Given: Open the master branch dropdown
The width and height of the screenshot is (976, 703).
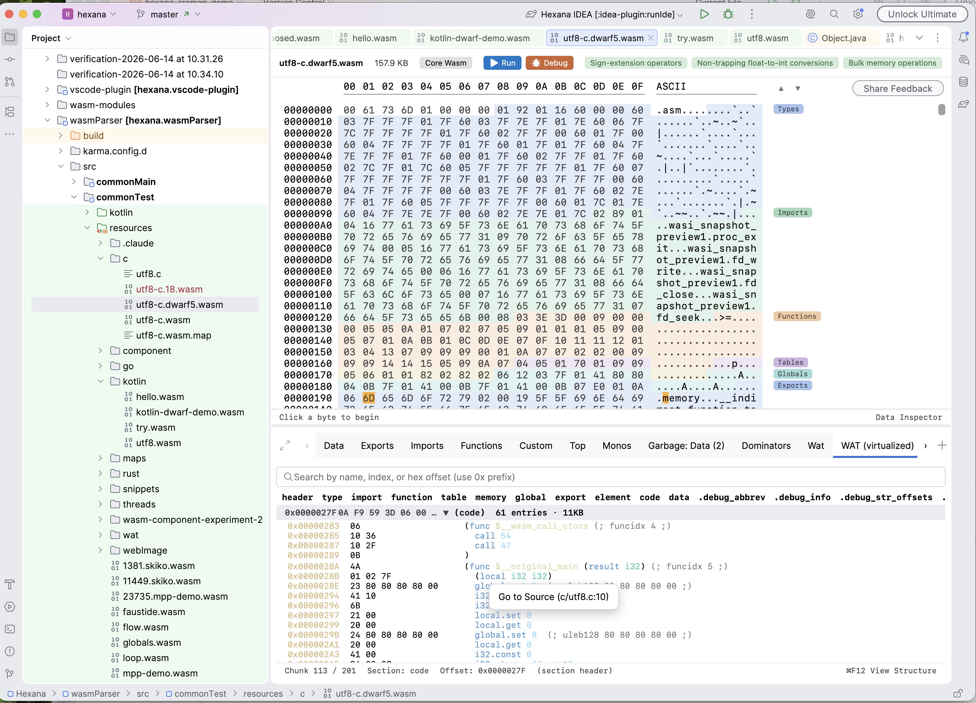Looking at the screenshot, I should pyautogui.click(x=168, y=14).
